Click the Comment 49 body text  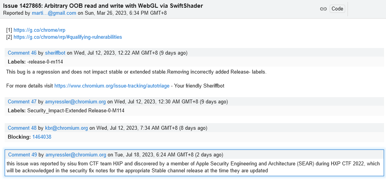pos(193,167)
